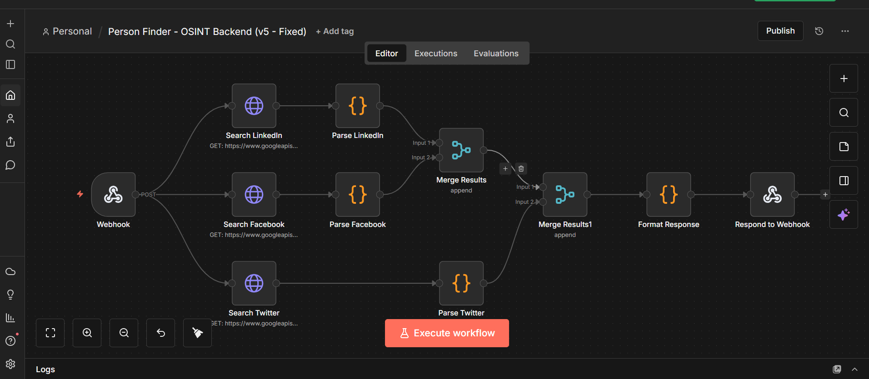Open the three-dot workflow menu
The image size is (869, 379).
click(x=845, y=31)
